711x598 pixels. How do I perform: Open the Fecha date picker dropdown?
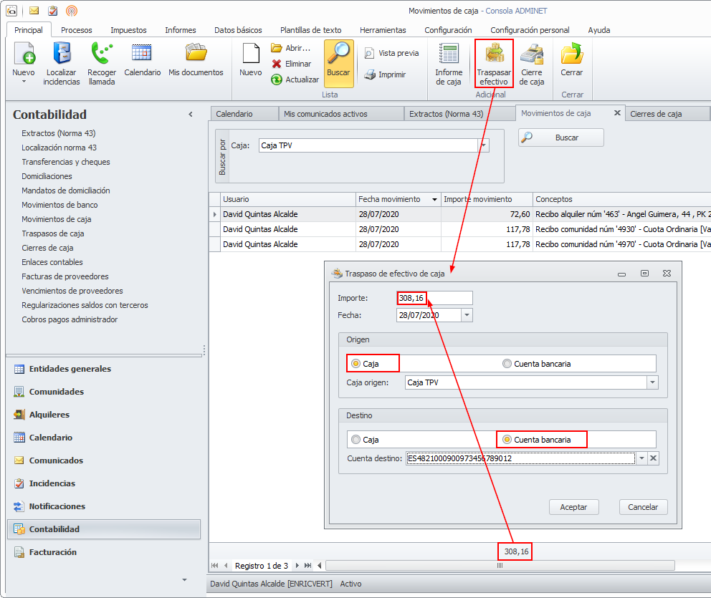(467, 315)
